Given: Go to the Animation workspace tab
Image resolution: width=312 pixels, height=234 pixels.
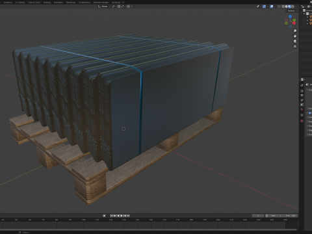Looking at the screenshot, I should click(x=58, y=3).
